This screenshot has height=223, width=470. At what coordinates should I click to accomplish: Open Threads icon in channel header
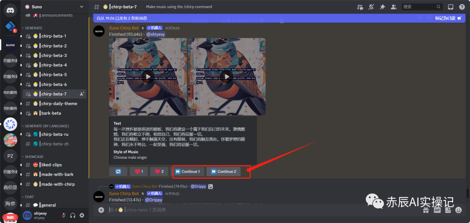(x=360, y=7)
